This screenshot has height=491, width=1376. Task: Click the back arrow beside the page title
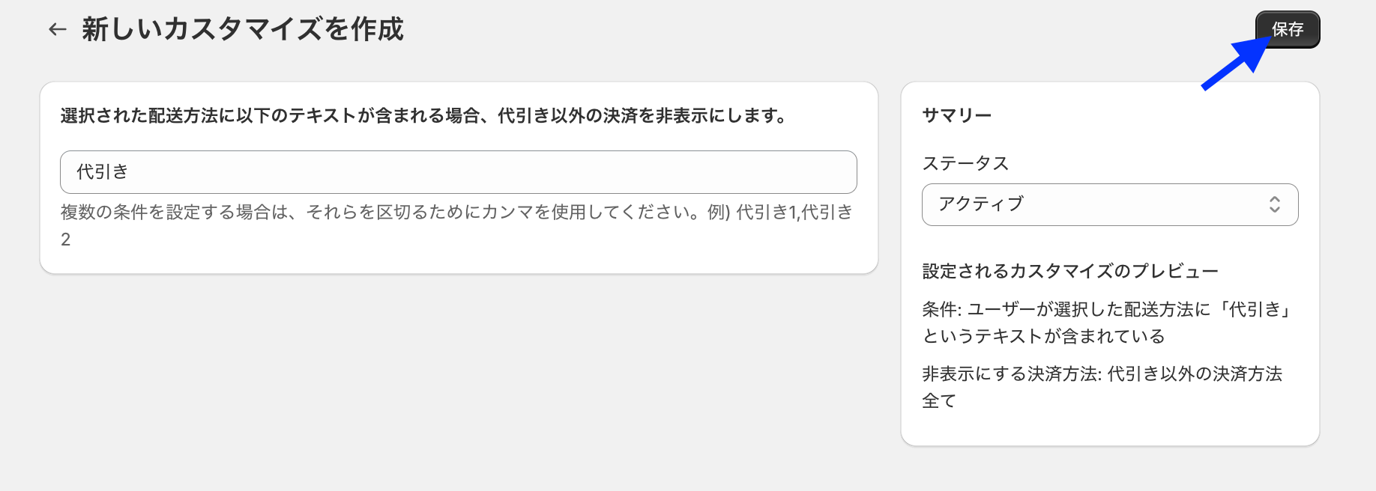pyautogui.click(x=58, y=30)
